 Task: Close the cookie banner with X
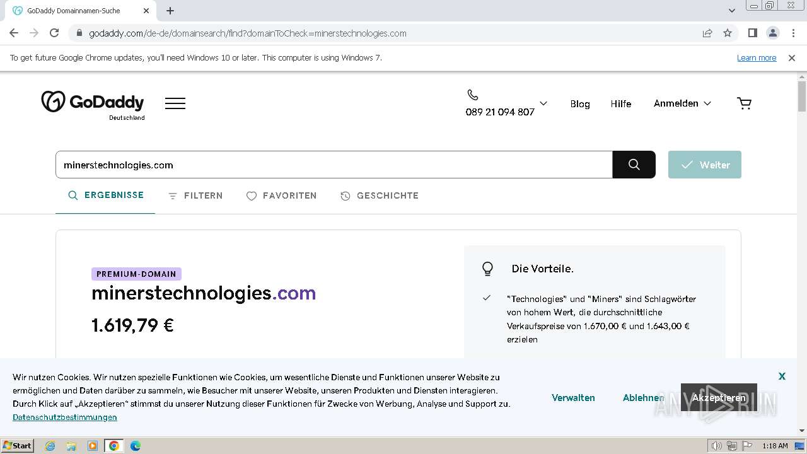pos(782,376)
